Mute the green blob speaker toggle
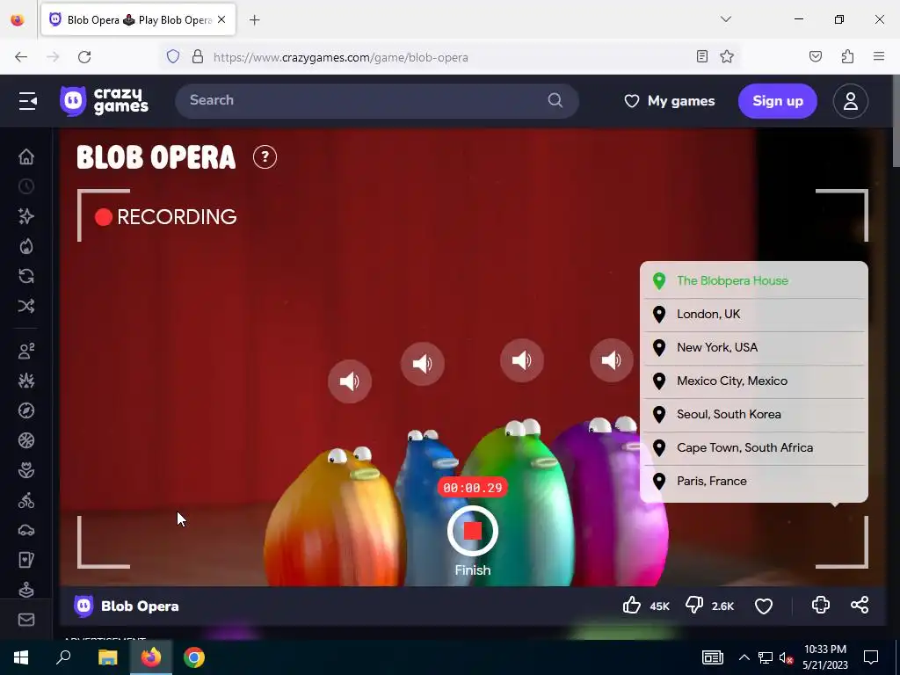900x675 pixels. tap(522, 360)
